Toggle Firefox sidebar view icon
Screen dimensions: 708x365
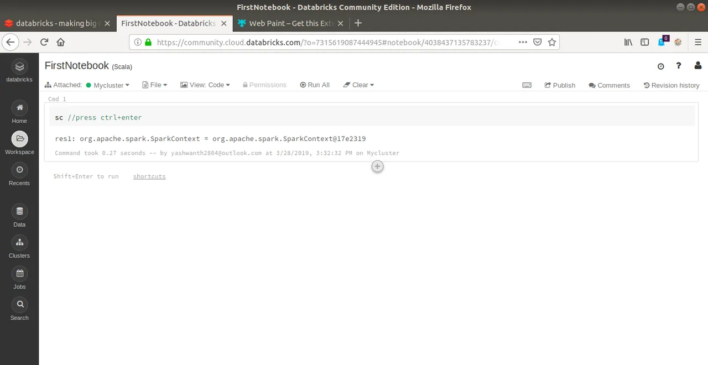(x=644, y=42)
